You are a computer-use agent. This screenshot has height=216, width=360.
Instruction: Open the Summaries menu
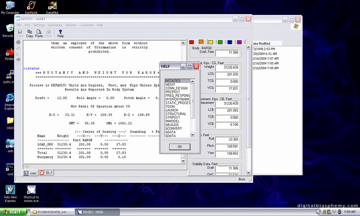[x=55, y=25]
